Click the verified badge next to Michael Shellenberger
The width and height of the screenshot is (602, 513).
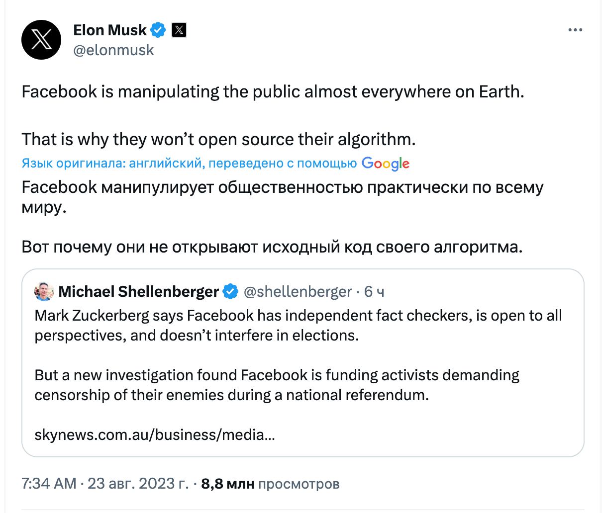230,292
